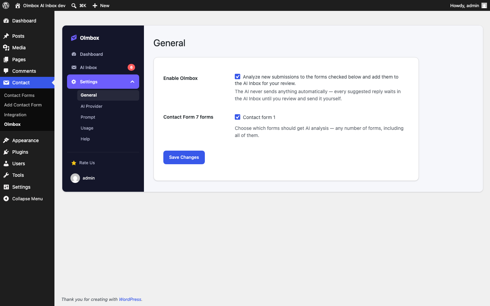Click the AI Inbox envelope icon
The height and width of the screenshot is (306, 490).
coord(74,67)
